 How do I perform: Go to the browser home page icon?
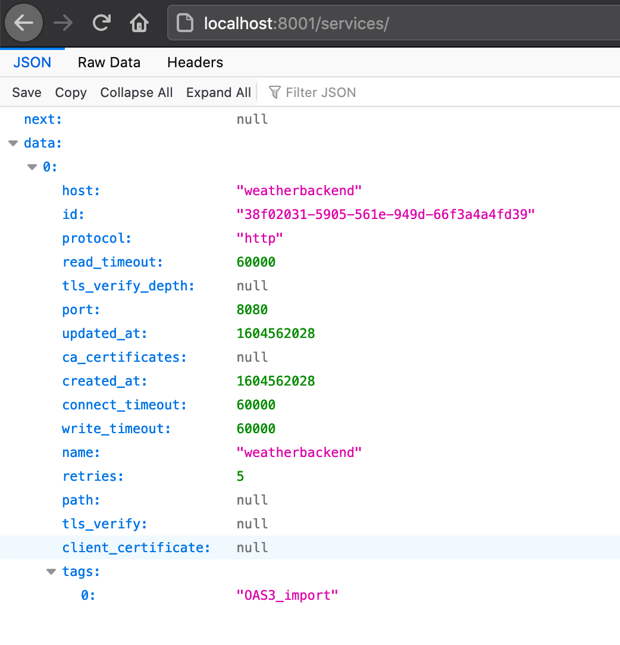pyautogui.click(x=139, y=23)
